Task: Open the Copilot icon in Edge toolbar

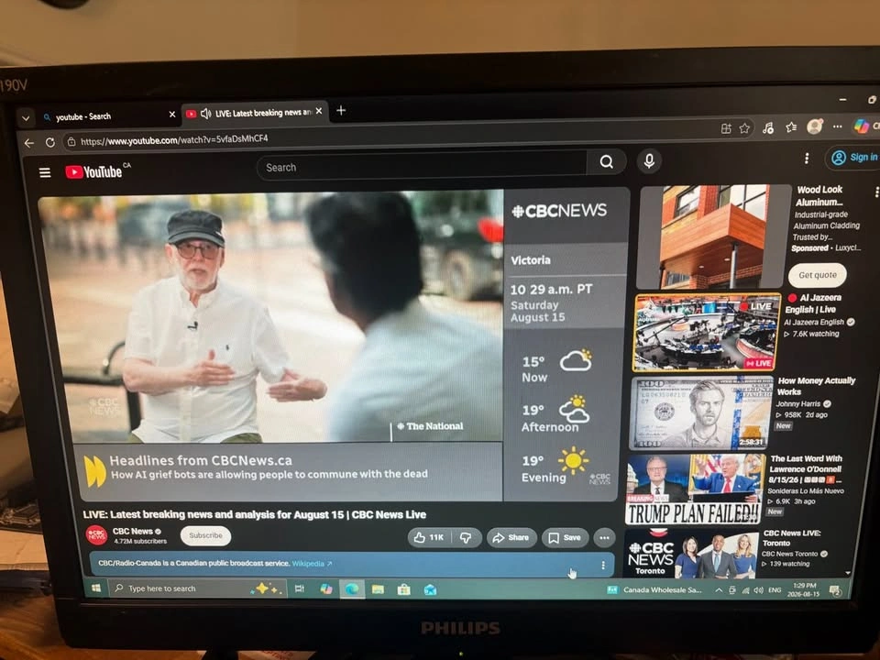Action: click(862, 126)
